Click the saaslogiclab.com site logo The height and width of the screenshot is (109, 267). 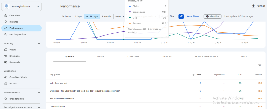coord(7,6)
